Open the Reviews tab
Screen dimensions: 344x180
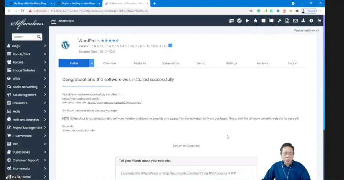tap(262, 63)
